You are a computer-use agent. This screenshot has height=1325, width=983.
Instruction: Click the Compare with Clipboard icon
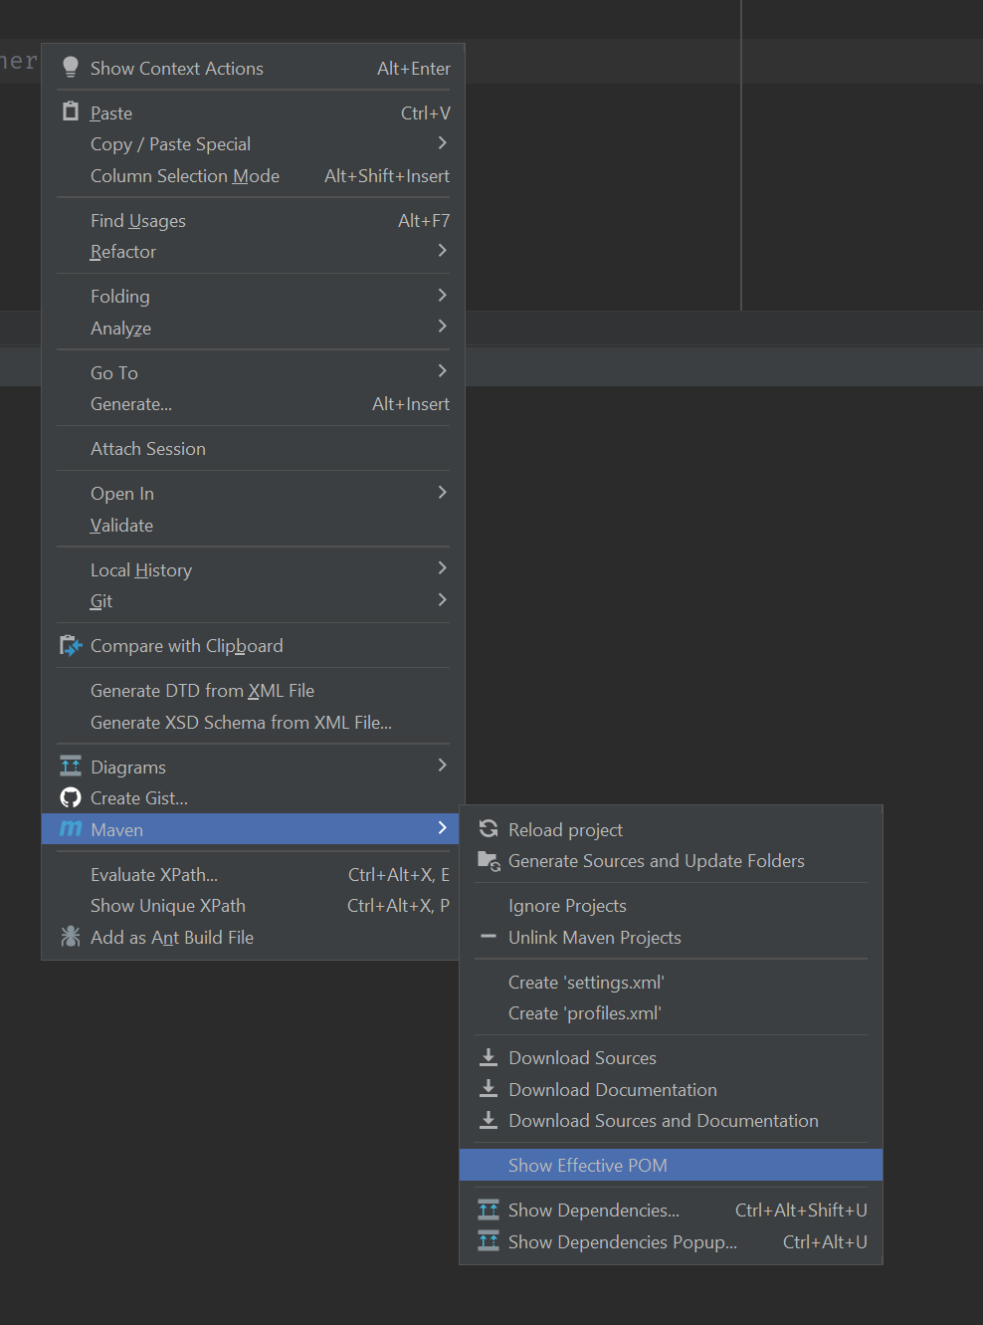[x=71, y=646]
